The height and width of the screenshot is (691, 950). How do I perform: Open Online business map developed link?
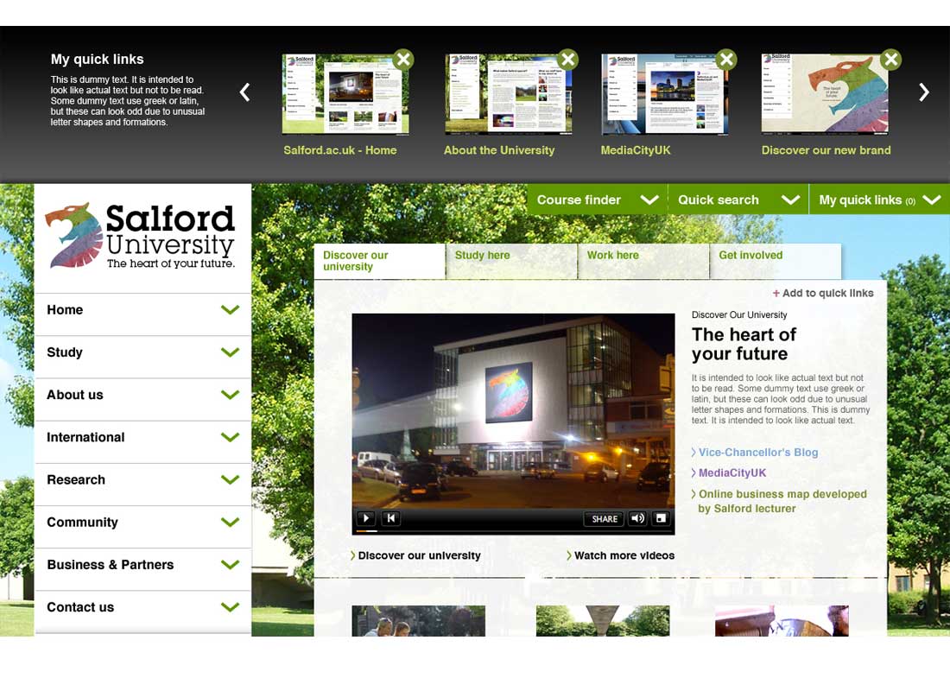(779, 501)
